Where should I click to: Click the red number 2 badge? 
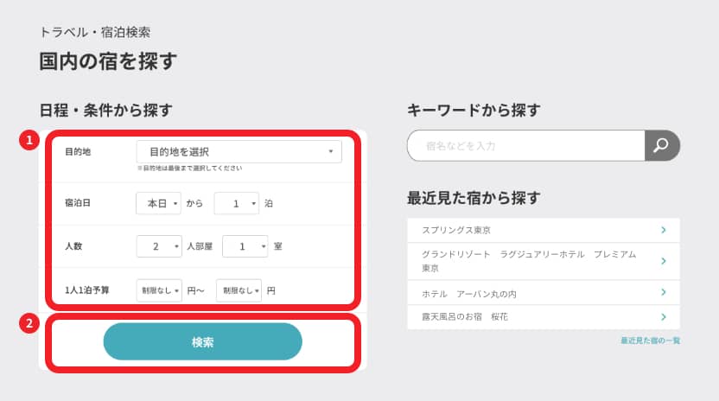coord(29,324)
